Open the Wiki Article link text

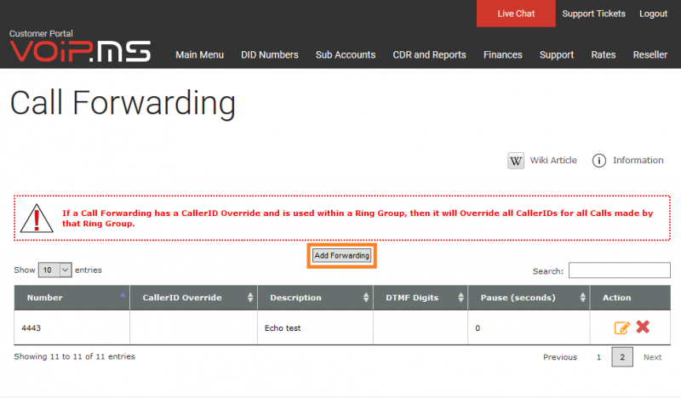[x=553, y=160]
